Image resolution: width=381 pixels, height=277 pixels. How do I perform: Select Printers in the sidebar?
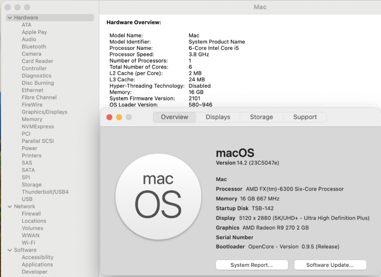pyautogui.click(x=31, y=155)
